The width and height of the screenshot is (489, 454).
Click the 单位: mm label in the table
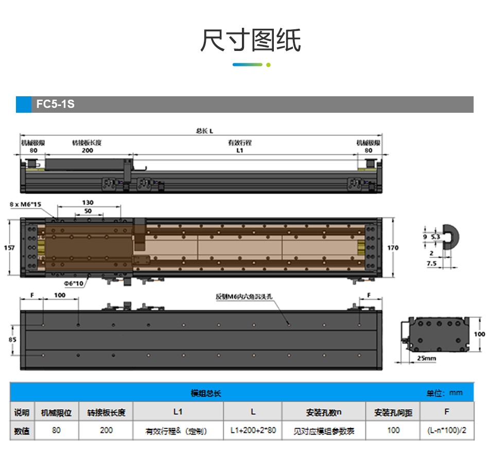[444, 393]
